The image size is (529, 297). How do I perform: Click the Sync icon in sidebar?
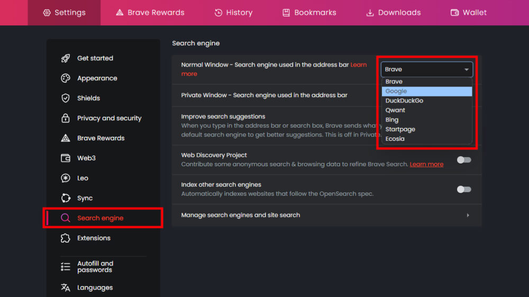[66, 198]
